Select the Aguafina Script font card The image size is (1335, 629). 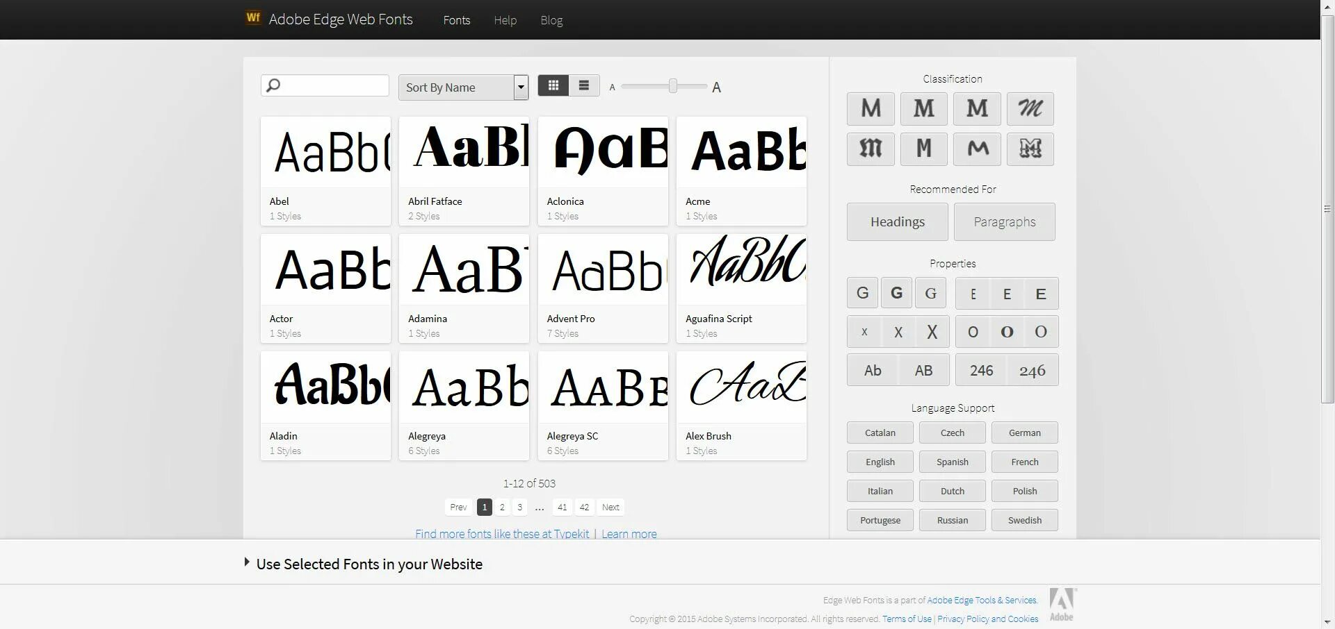coord(741,288)
